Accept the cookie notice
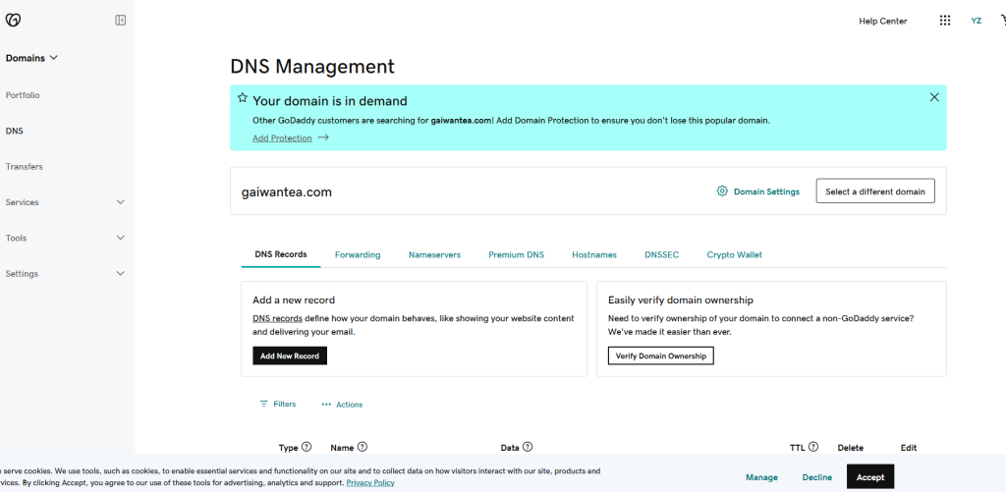This screenshot has width=1006, height=492. point(869,477)
